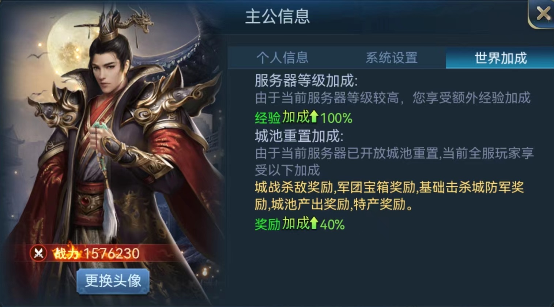Click the crossed-swords power icon
554x307 pixels.
38,253
